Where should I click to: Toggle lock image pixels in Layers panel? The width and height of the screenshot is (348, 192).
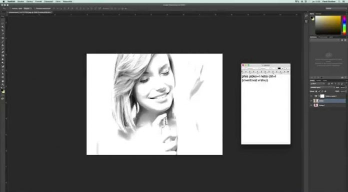click(x=319, y=91)
